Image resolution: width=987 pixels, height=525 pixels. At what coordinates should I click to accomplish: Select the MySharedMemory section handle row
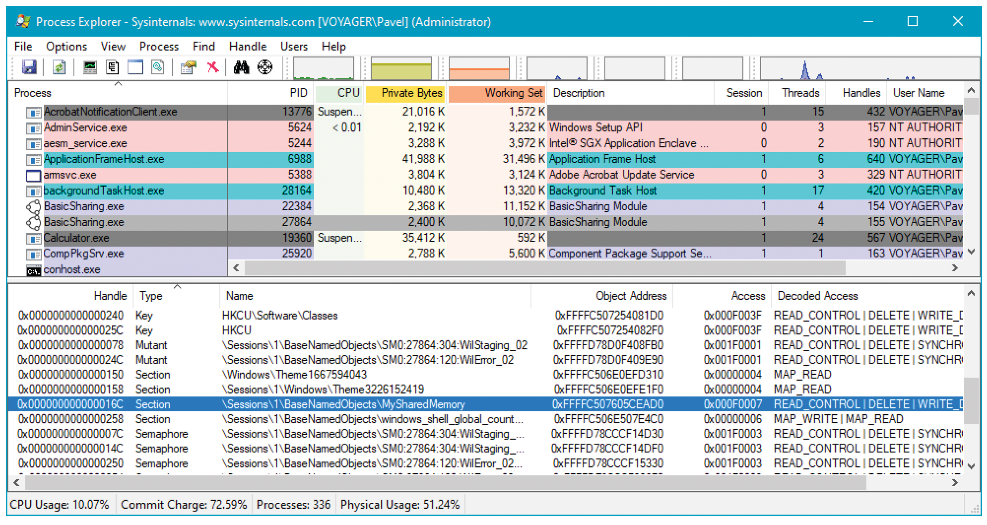click(x=486, y=405)
